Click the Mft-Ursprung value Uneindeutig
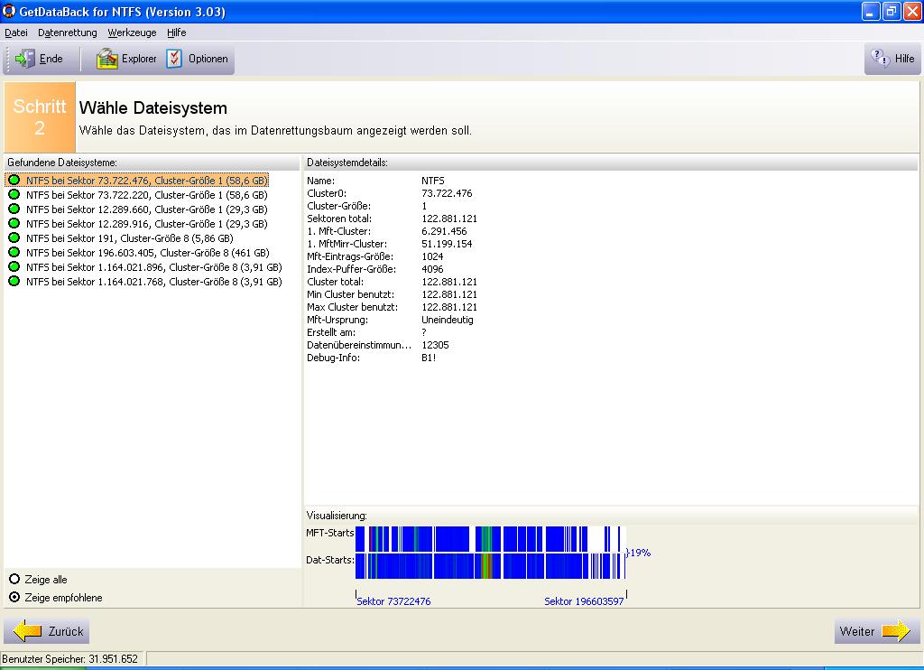Screen dimensions: 924x670 coord(448,320)
